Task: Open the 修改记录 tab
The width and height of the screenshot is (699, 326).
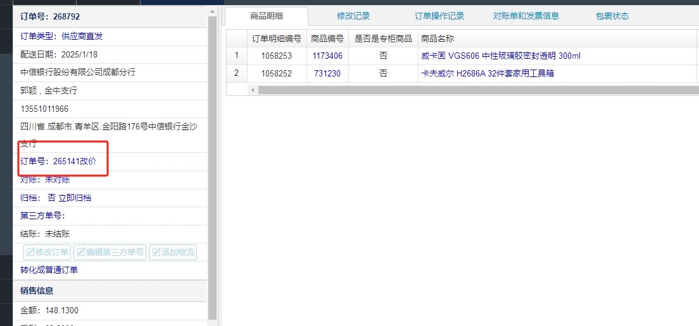Action: click(353, 16)
